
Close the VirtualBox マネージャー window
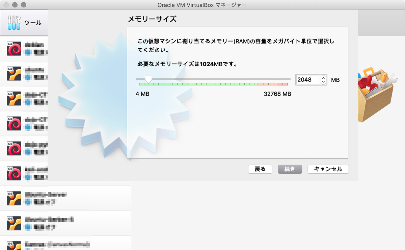(x=6, y=5)
